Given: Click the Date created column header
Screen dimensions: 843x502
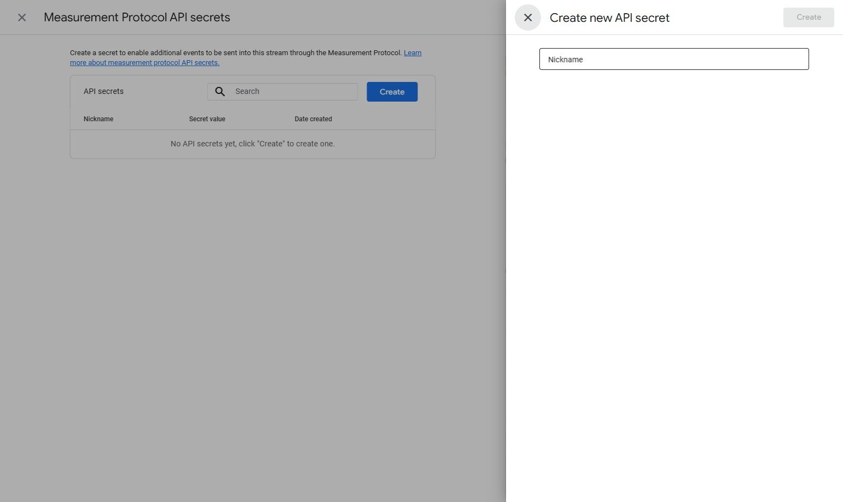Looking at the screenshot, I should [313, 119].
